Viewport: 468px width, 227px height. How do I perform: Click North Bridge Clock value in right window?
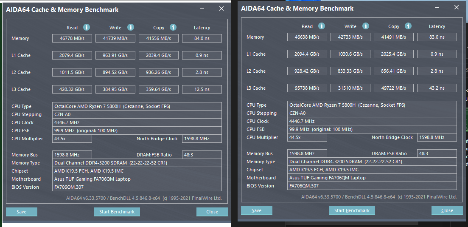(437, 138)
